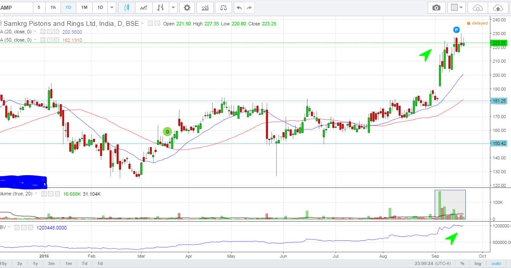Viewport: 511px width, 268px height.
Task: Remove the OBV indicator
Action: (x=30, y=228)
